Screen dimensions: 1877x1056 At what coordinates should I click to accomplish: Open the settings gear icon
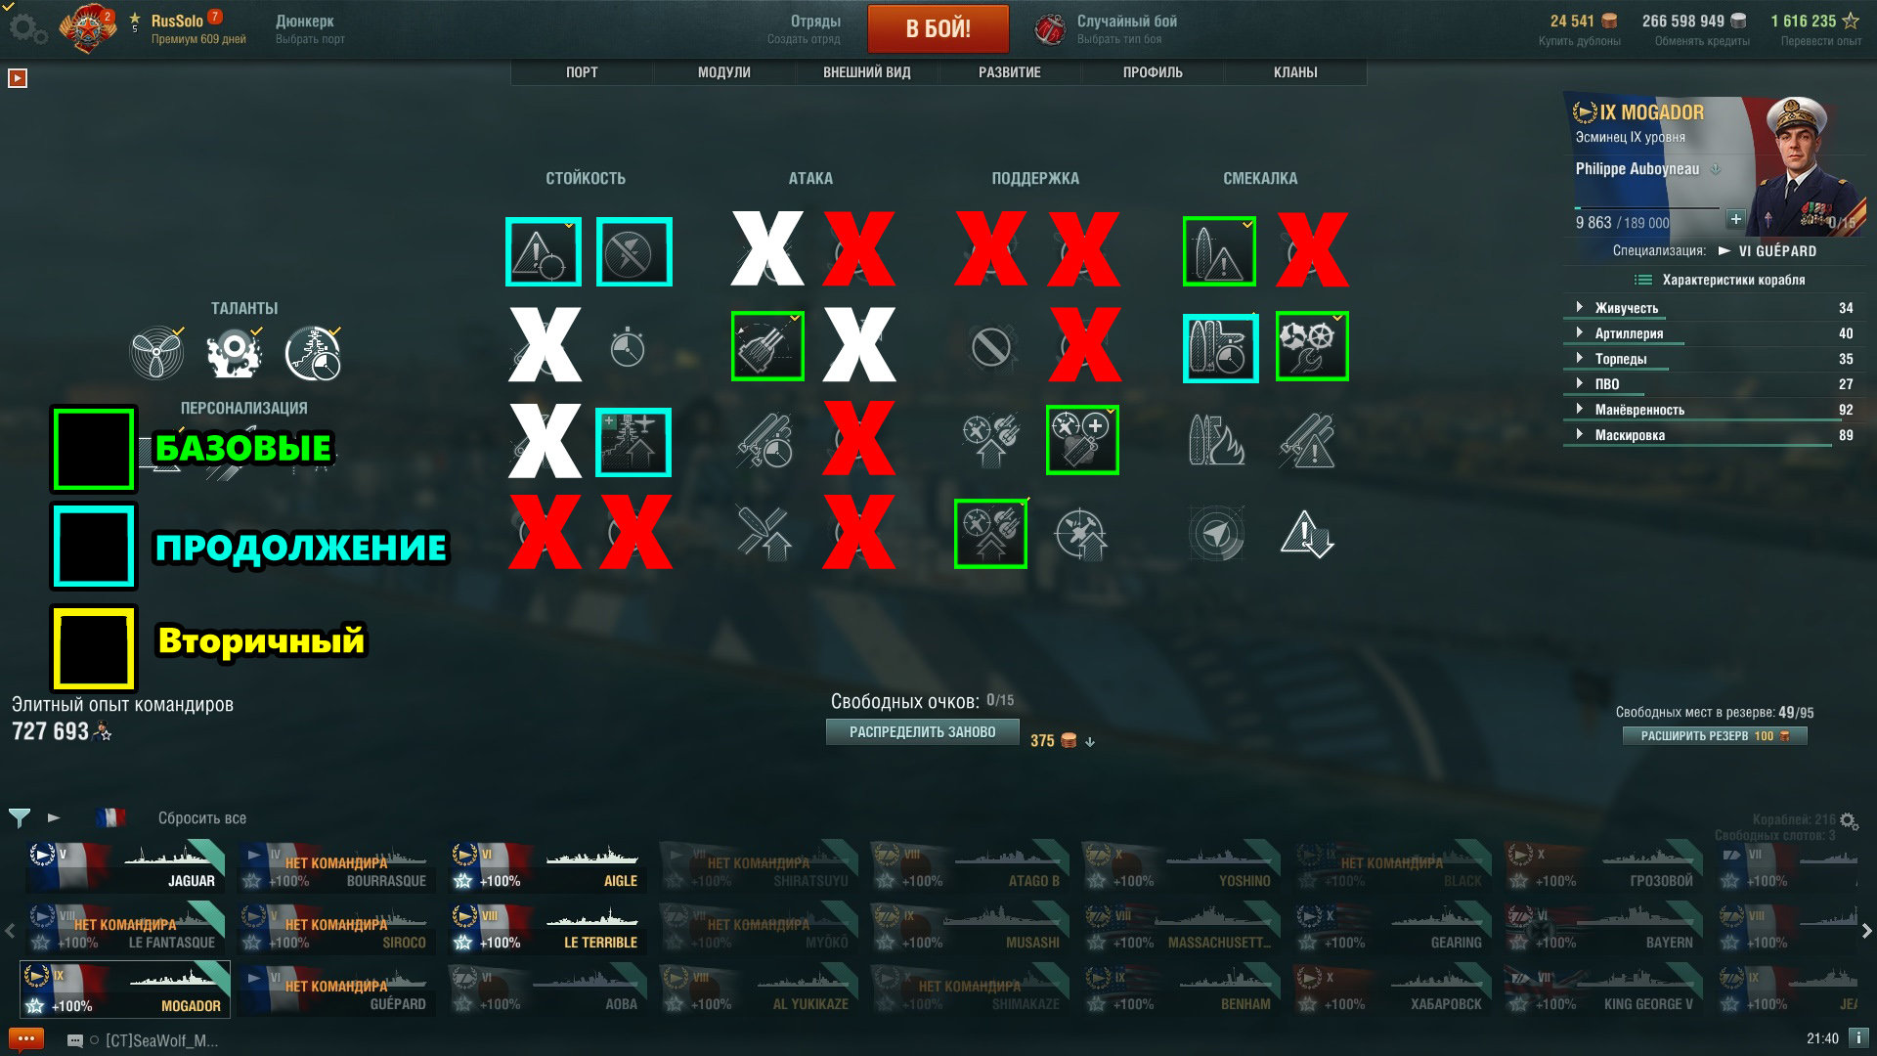26,28
